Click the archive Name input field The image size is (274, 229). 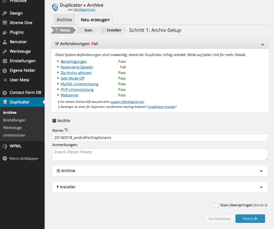pyautogui.click(x=160, y=138)
